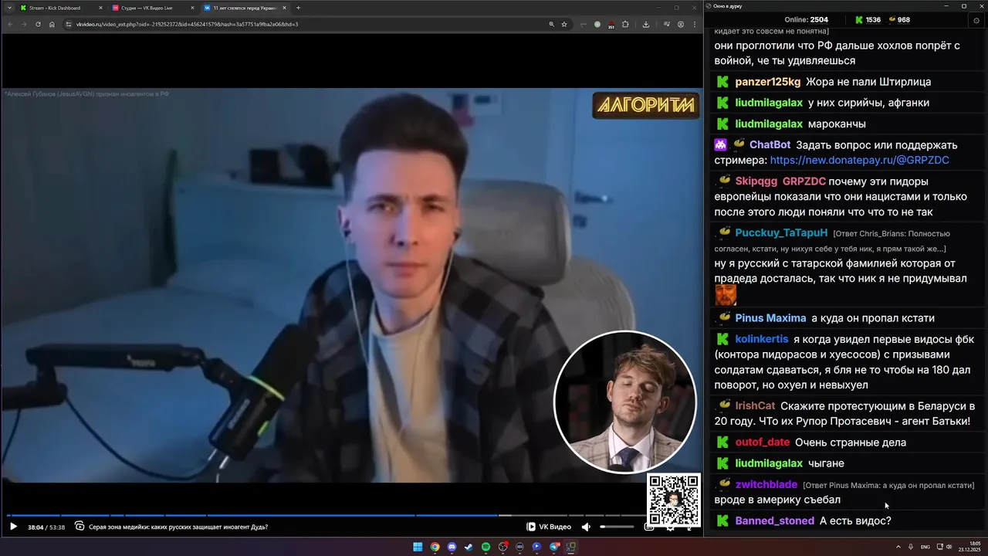Go back in browser history
Image resolution: width=988 pixels, height=556 pixels.
pyautogui.click(x=10, y=24)
